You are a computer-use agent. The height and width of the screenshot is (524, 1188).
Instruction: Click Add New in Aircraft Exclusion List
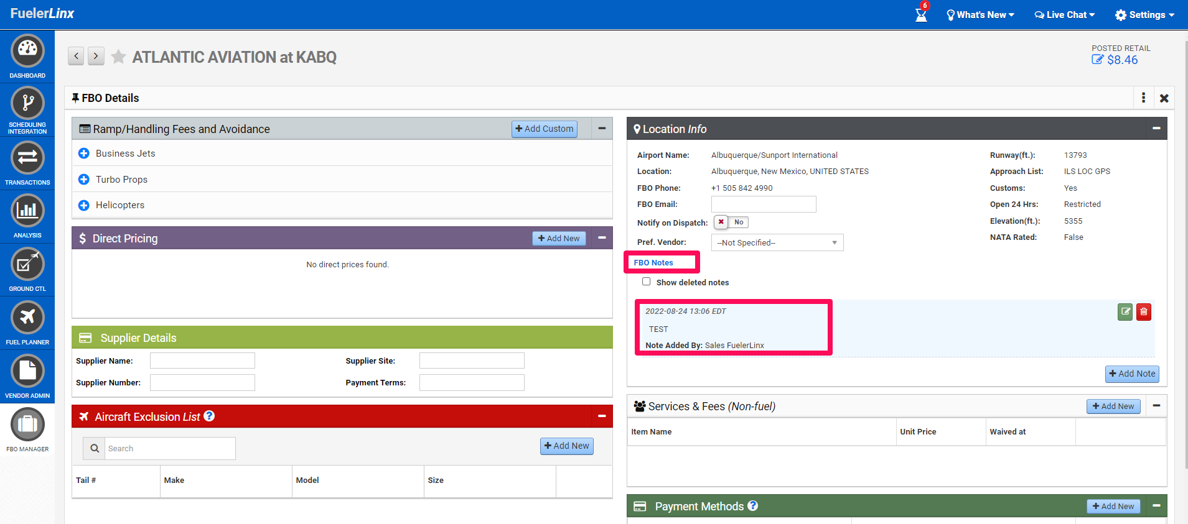coord(567,446)
